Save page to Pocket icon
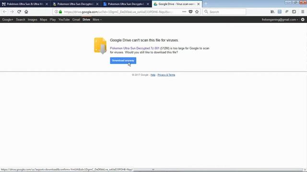This screenshot has width=307, height=172. (x=190, y=11)
